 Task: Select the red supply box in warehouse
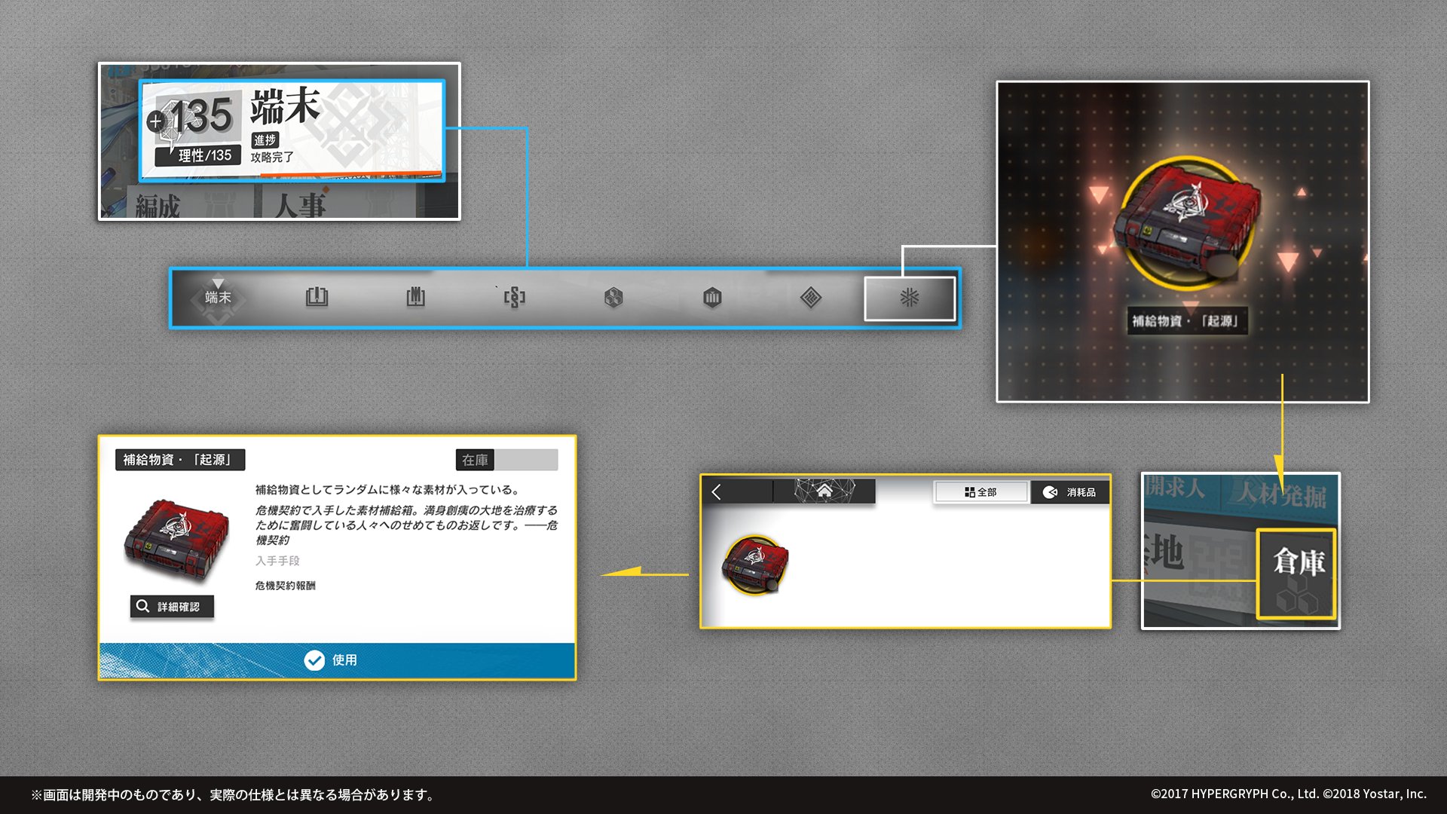tap(755, 565)
